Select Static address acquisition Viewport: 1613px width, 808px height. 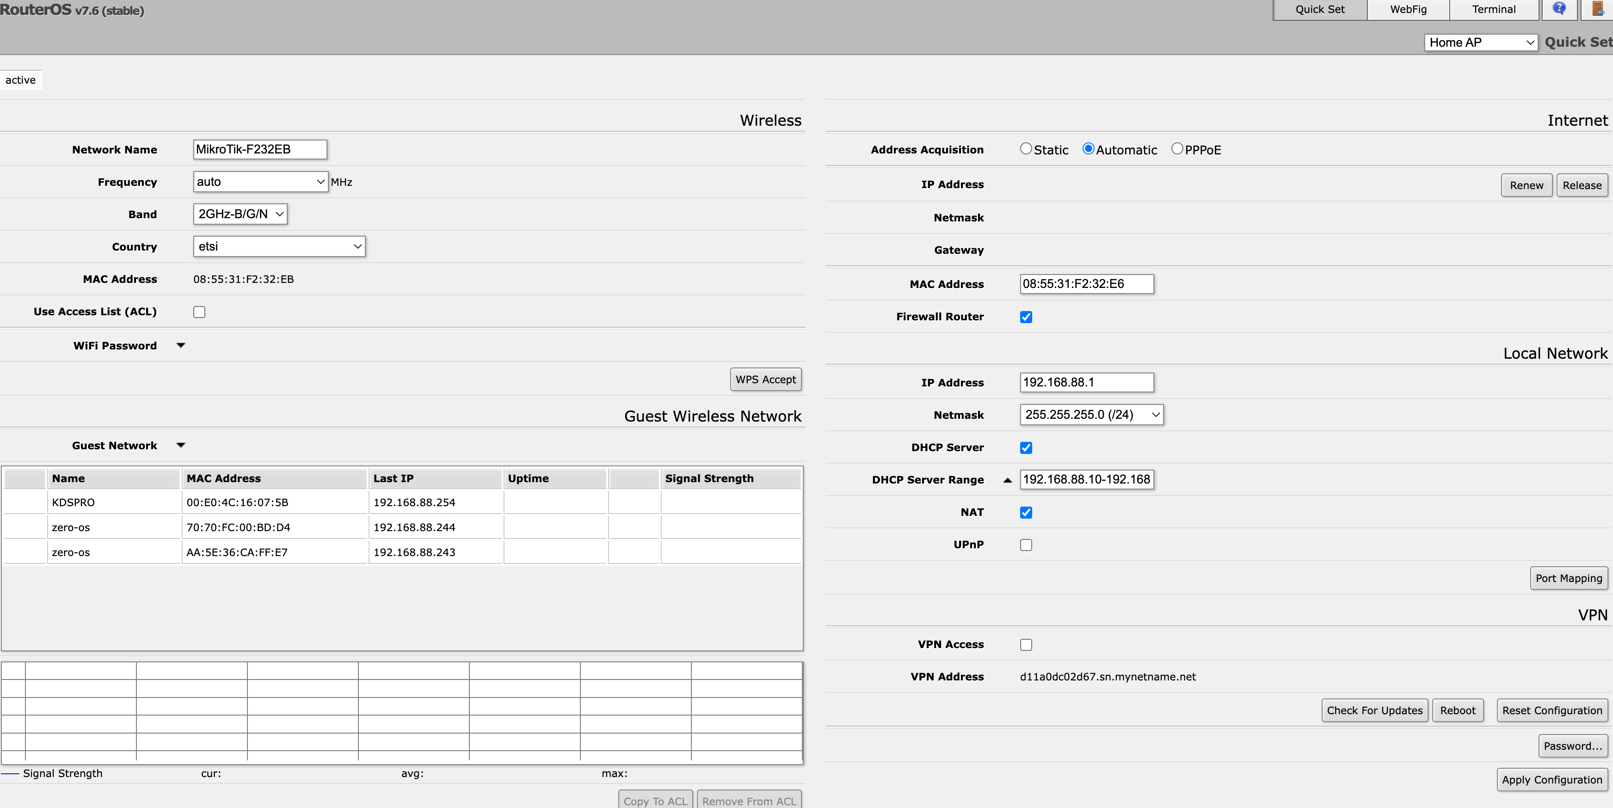(1026, 149)
